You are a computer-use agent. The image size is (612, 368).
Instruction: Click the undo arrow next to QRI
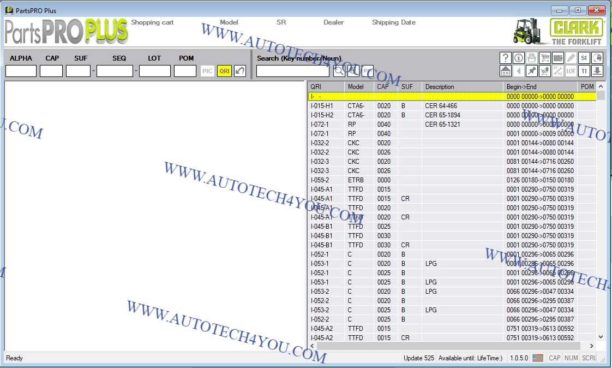[x=240, y=71]
